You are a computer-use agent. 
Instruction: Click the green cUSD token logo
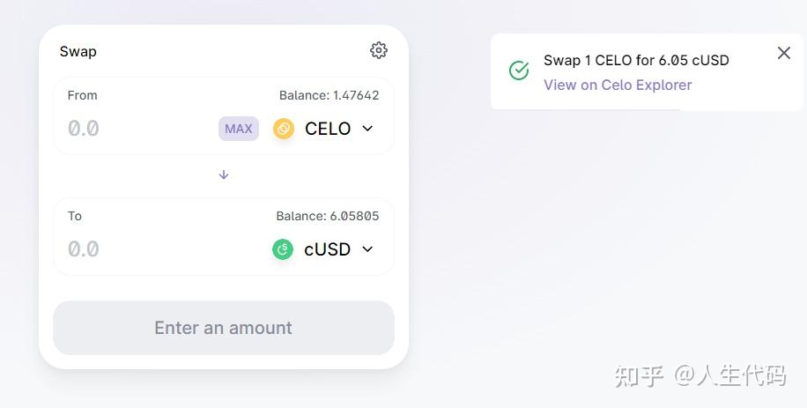[283, 249]
